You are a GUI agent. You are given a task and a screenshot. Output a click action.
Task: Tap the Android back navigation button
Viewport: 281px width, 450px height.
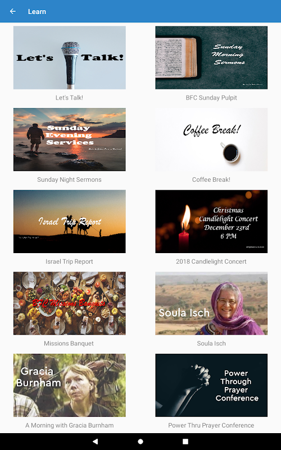tap(96, 442)
